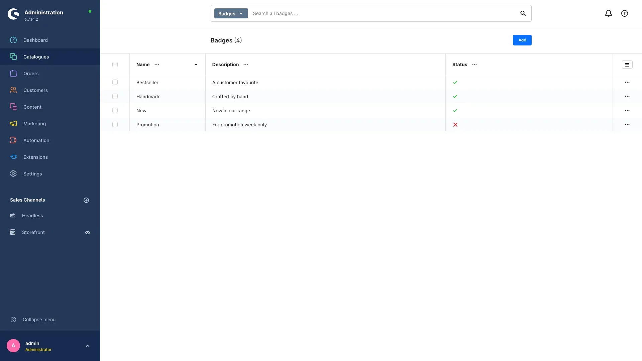Add a new sales channel plus icon
The height and width of the screenshot is (361, 642).
click(86, 200)
